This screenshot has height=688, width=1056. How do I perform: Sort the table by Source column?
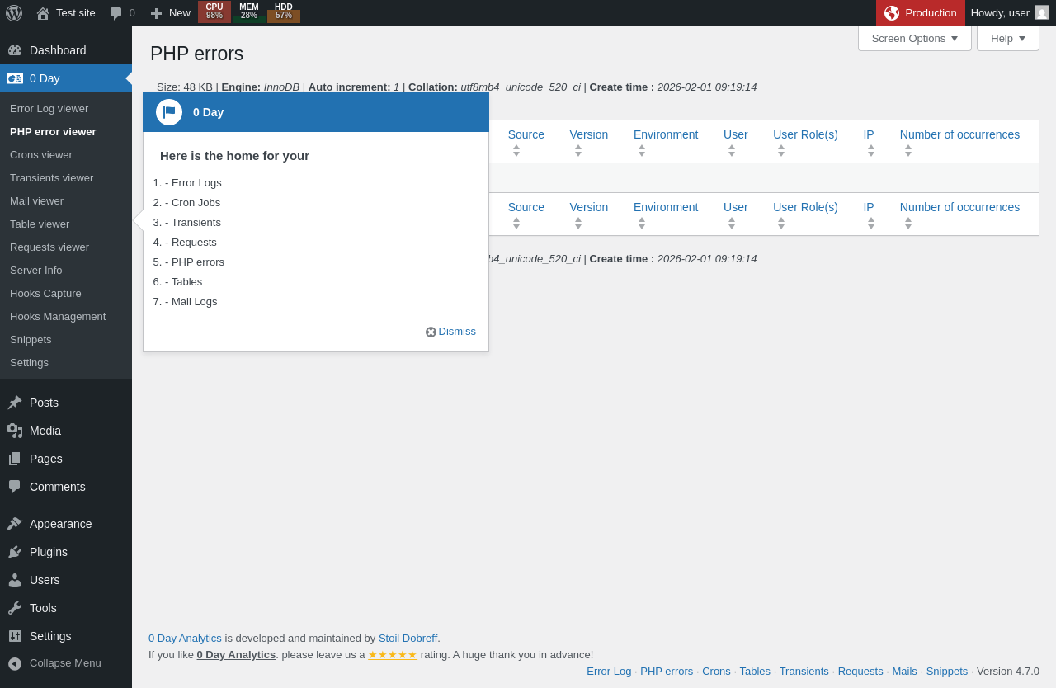526,134
